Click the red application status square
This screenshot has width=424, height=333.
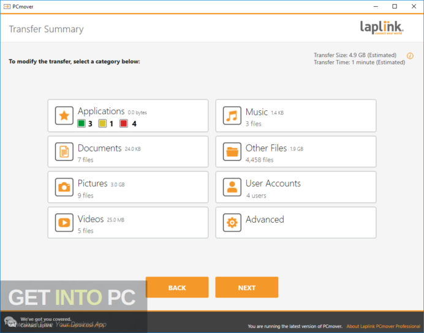[x=124, y=124]
